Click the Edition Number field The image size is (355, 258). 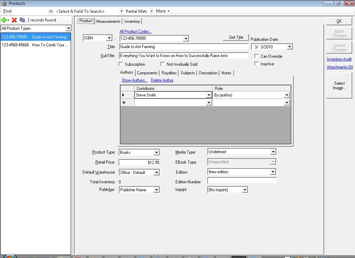[242, 181]
